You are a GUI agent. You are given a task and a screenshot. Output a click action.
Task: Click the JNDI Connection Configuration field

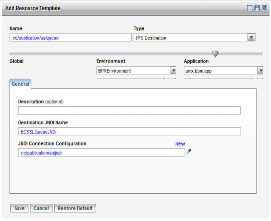pyautogui.click(x=102, y=152)
